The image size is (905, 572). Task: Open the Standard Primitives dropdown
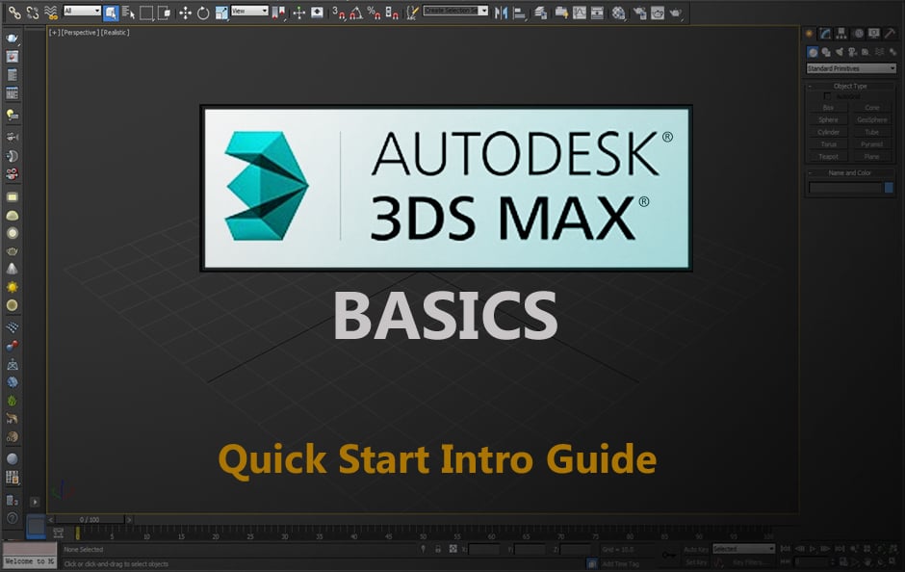click(851, 68)
